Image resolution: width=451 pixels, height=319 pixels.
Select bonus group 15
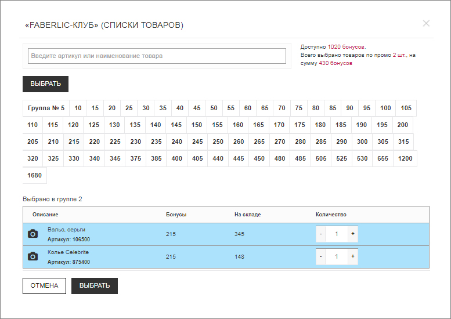tap(95, 108)
